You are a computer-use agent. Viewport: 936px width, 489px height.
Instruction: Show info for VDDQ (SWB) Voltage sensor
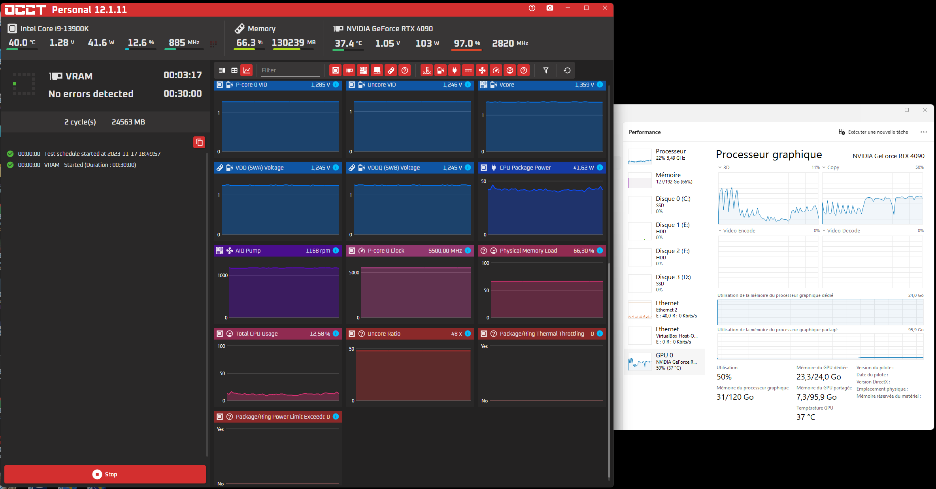coord(468,168)
